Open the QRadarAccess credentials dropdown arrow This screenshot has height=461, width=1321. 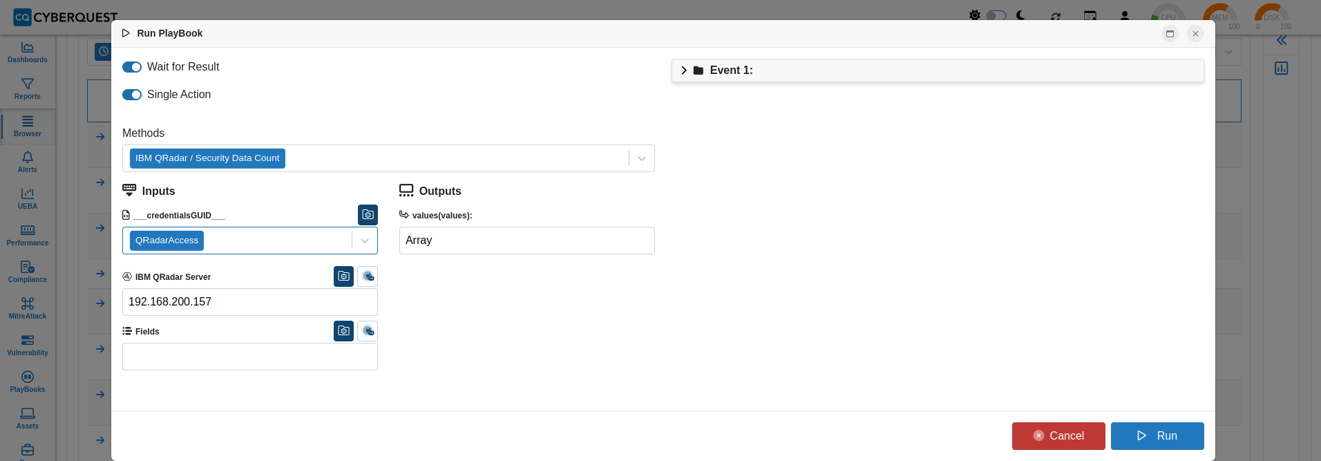[365, 241]
